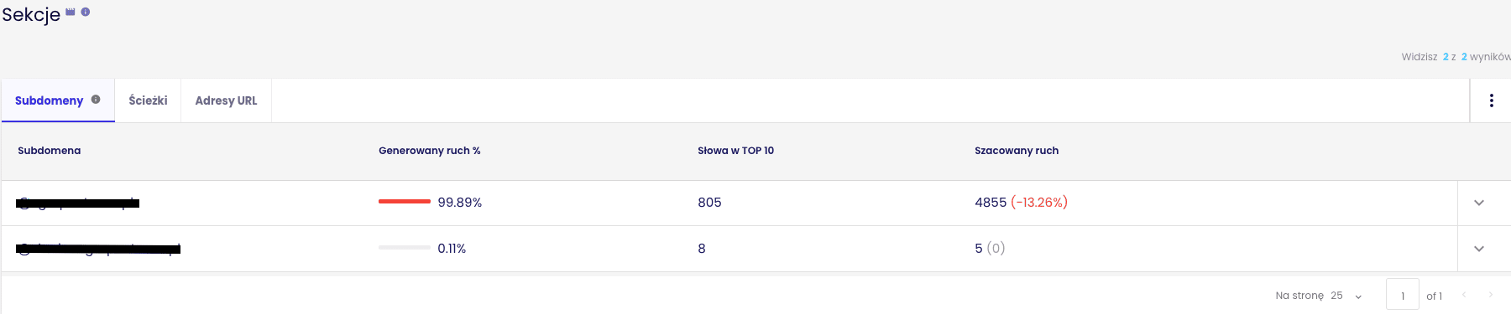The image size is (1511, 314).
Task: Switch to the Adresy URL tab
Action: (226, 100)
